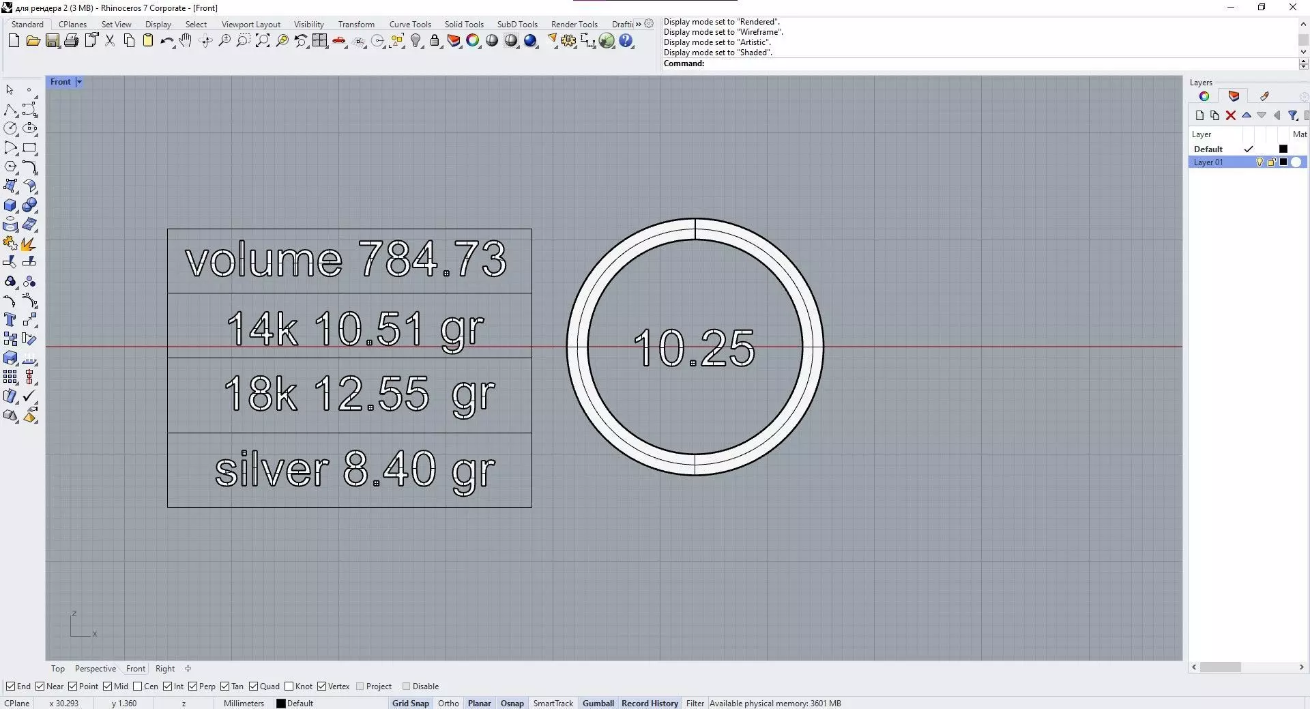Toggle the Near osnap checkbox

coord(40,686)
